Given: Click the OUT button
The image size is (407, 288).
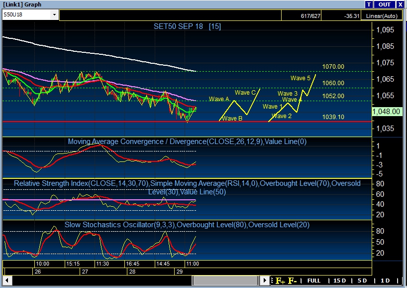Looking at the screenshot, I should (384, 4).
